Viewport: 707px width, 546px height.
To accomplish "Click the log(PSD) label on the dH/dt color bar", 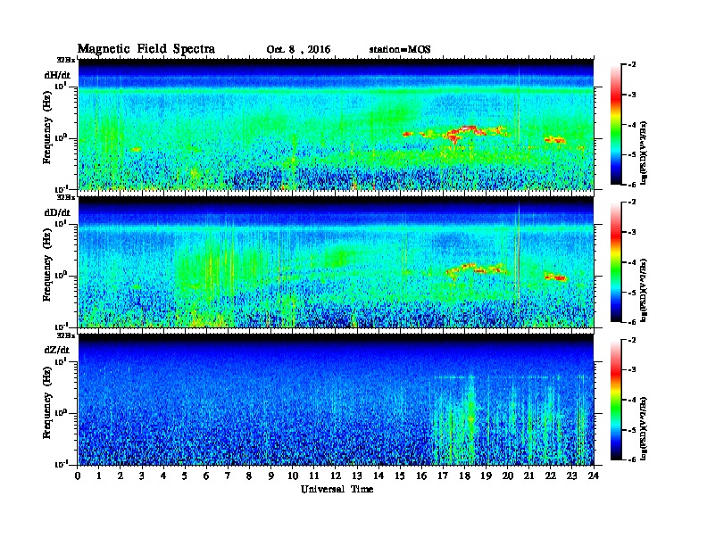I will (x=645, y=153).
